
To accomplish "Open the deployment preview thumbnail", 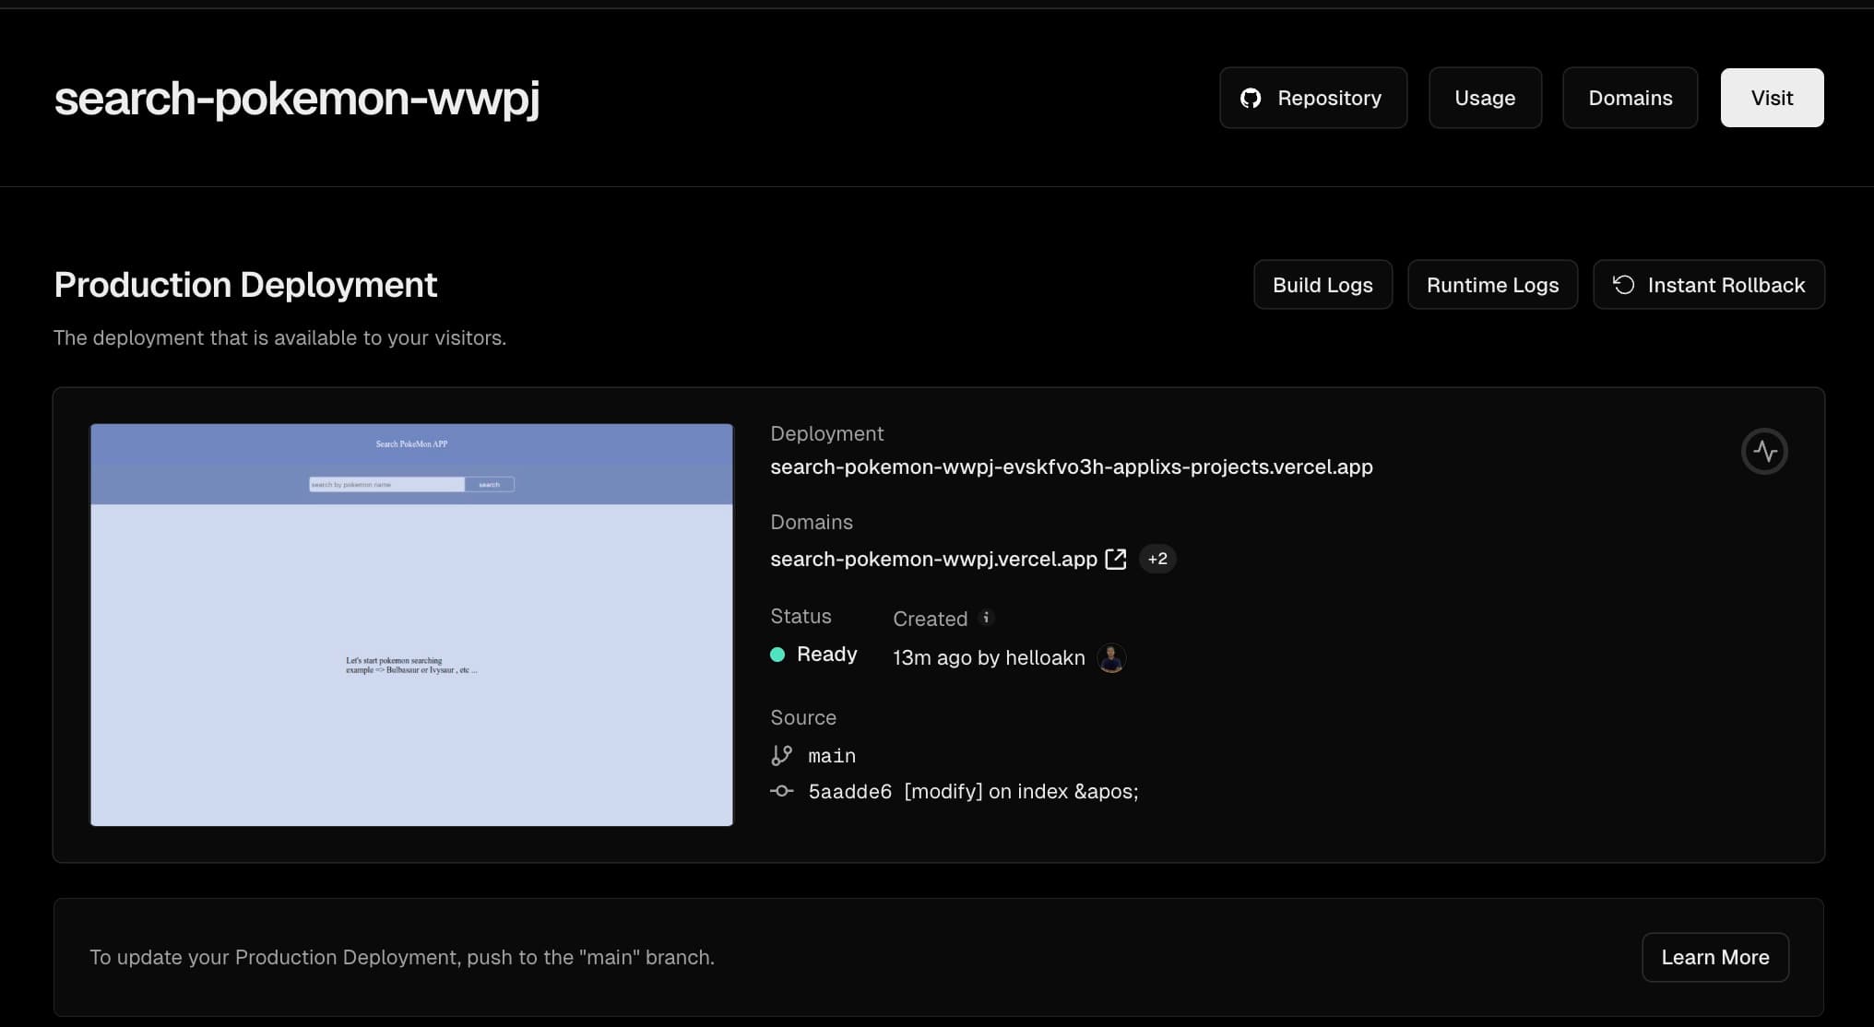I will click(411, 625).
